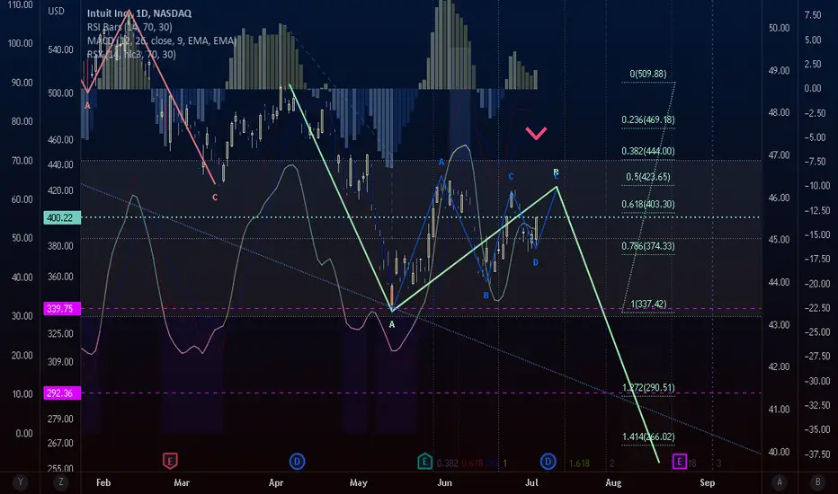Select the B scale button
This screenshot has height=494, width=838.
click(817, 482)
